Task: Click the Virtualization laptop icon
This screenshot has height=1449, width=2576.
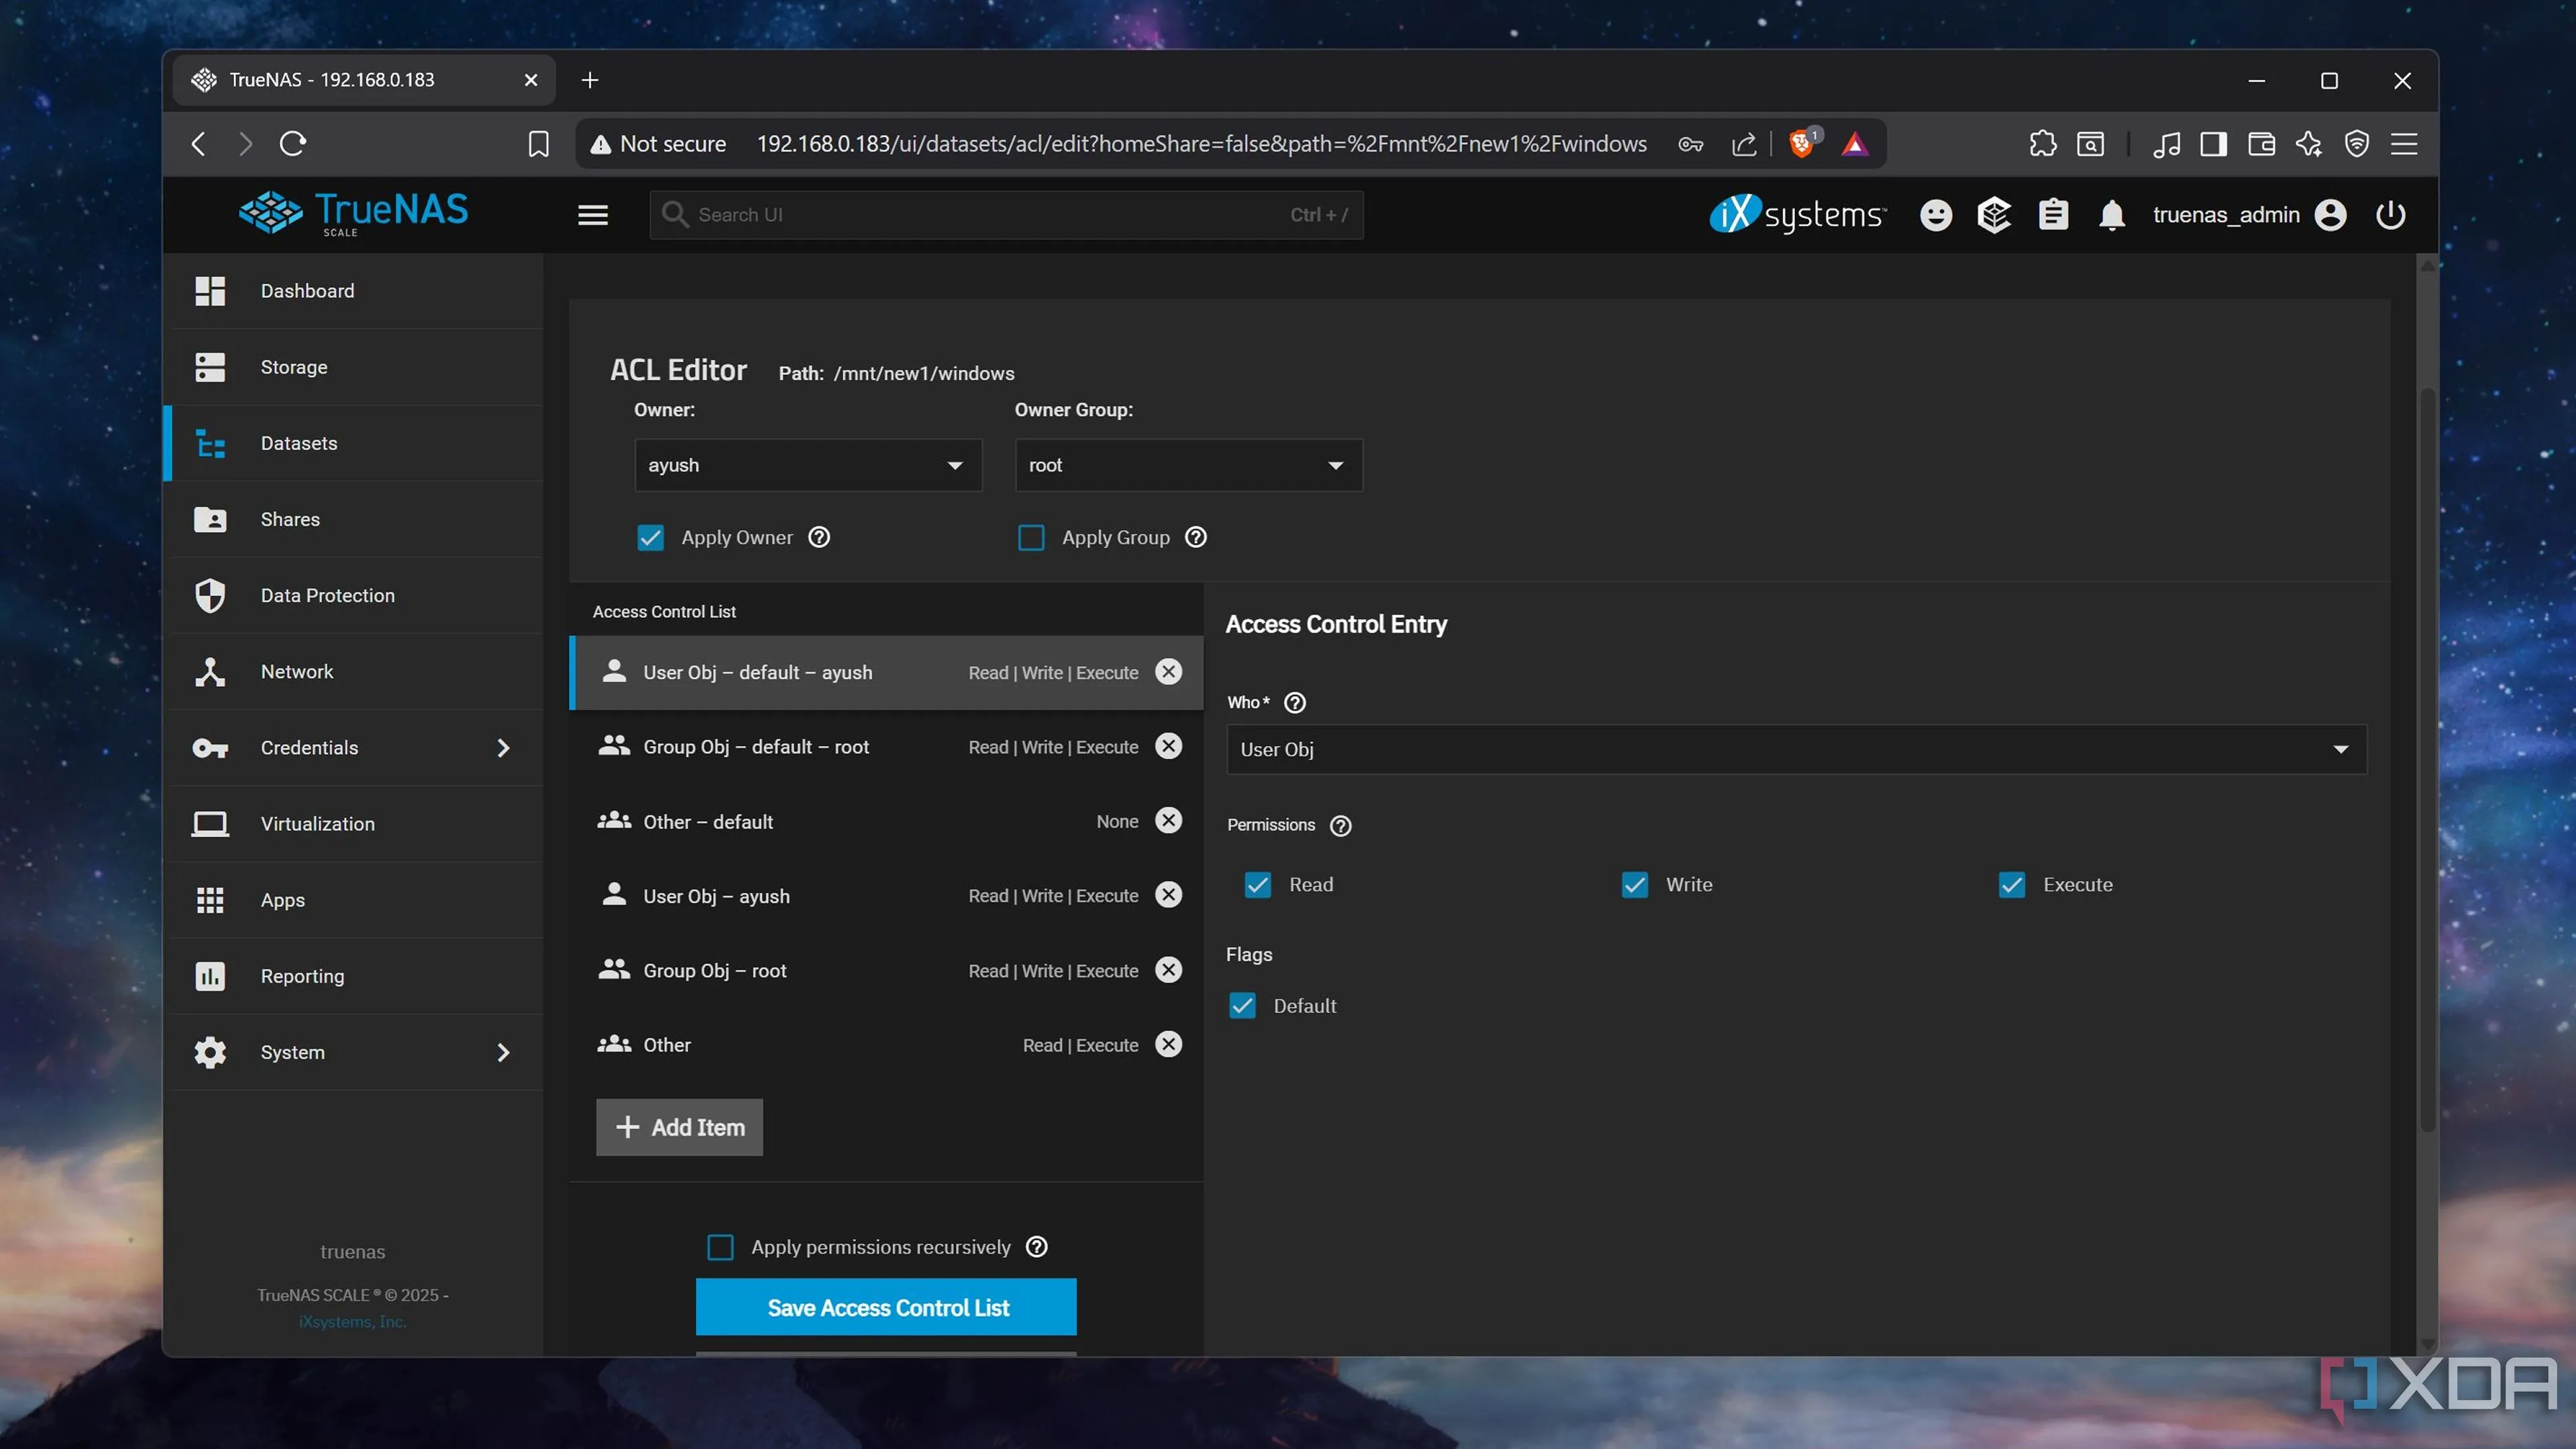Action: [210, 824]
